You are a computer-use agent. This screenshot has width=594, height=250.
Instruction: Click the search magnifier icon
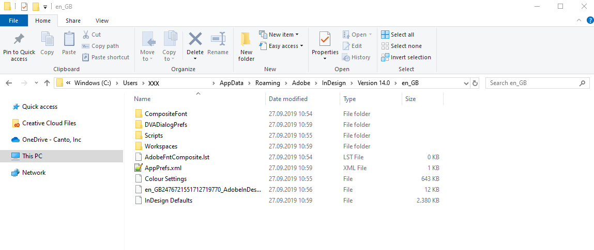pyautogui.click(x=582, y=83)
